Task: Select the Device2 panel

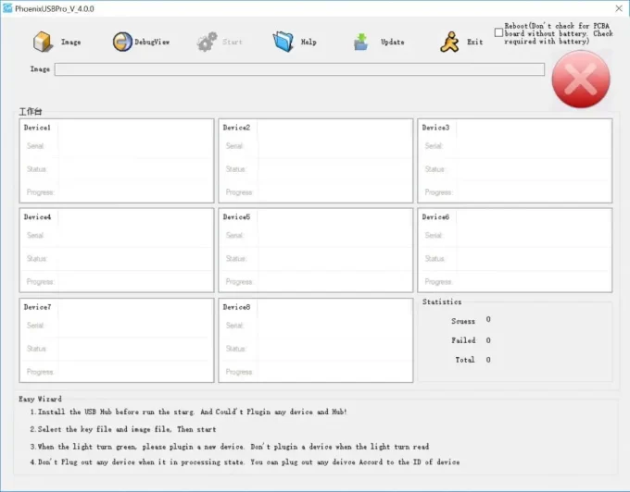Action: (316, 160)
